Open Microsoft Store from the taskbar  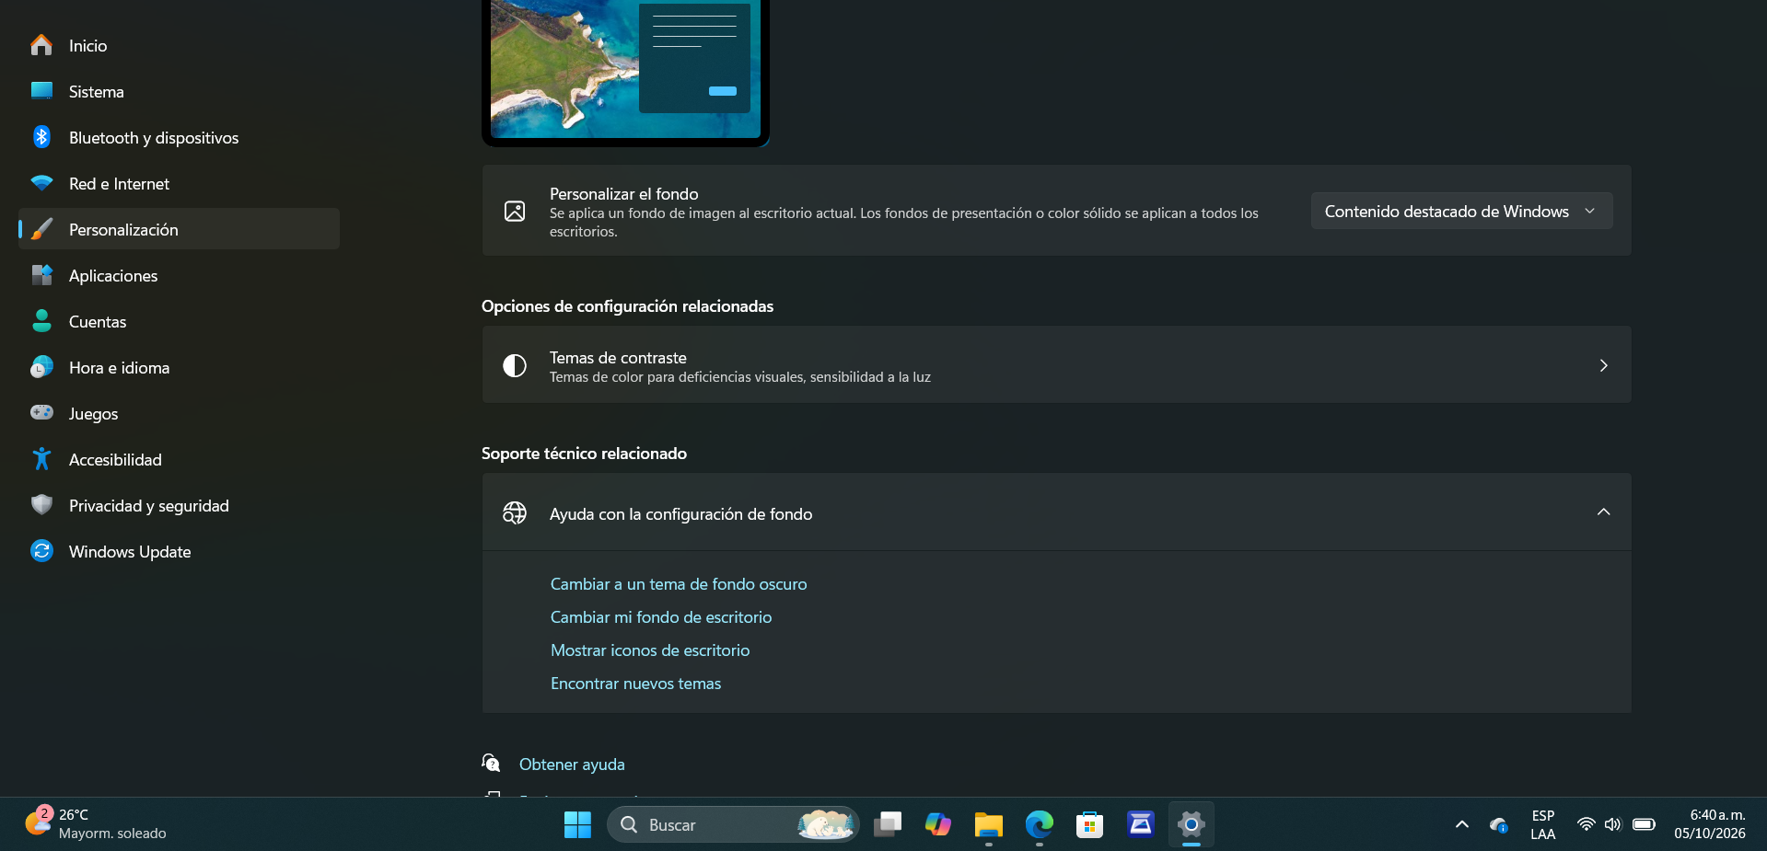[1090, 824]
